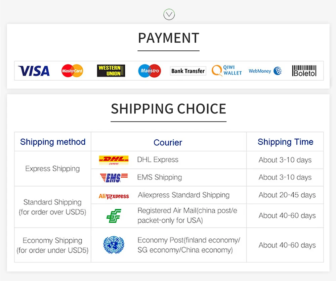Click the DHL Express logo
This screenshot has width=336, height=281.
pos(114,160)
